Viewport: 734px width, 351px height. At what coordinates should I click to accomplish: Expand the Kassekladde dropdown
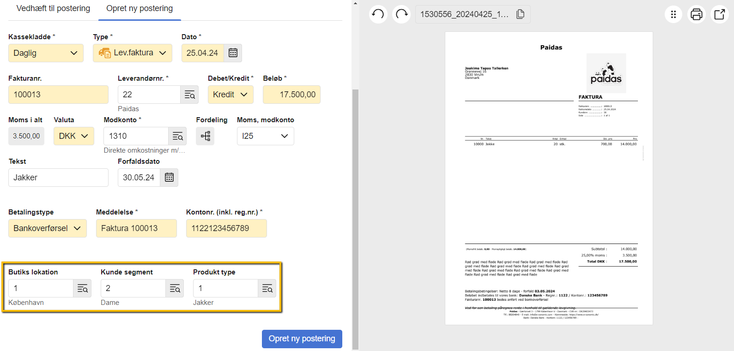(46, 53)
